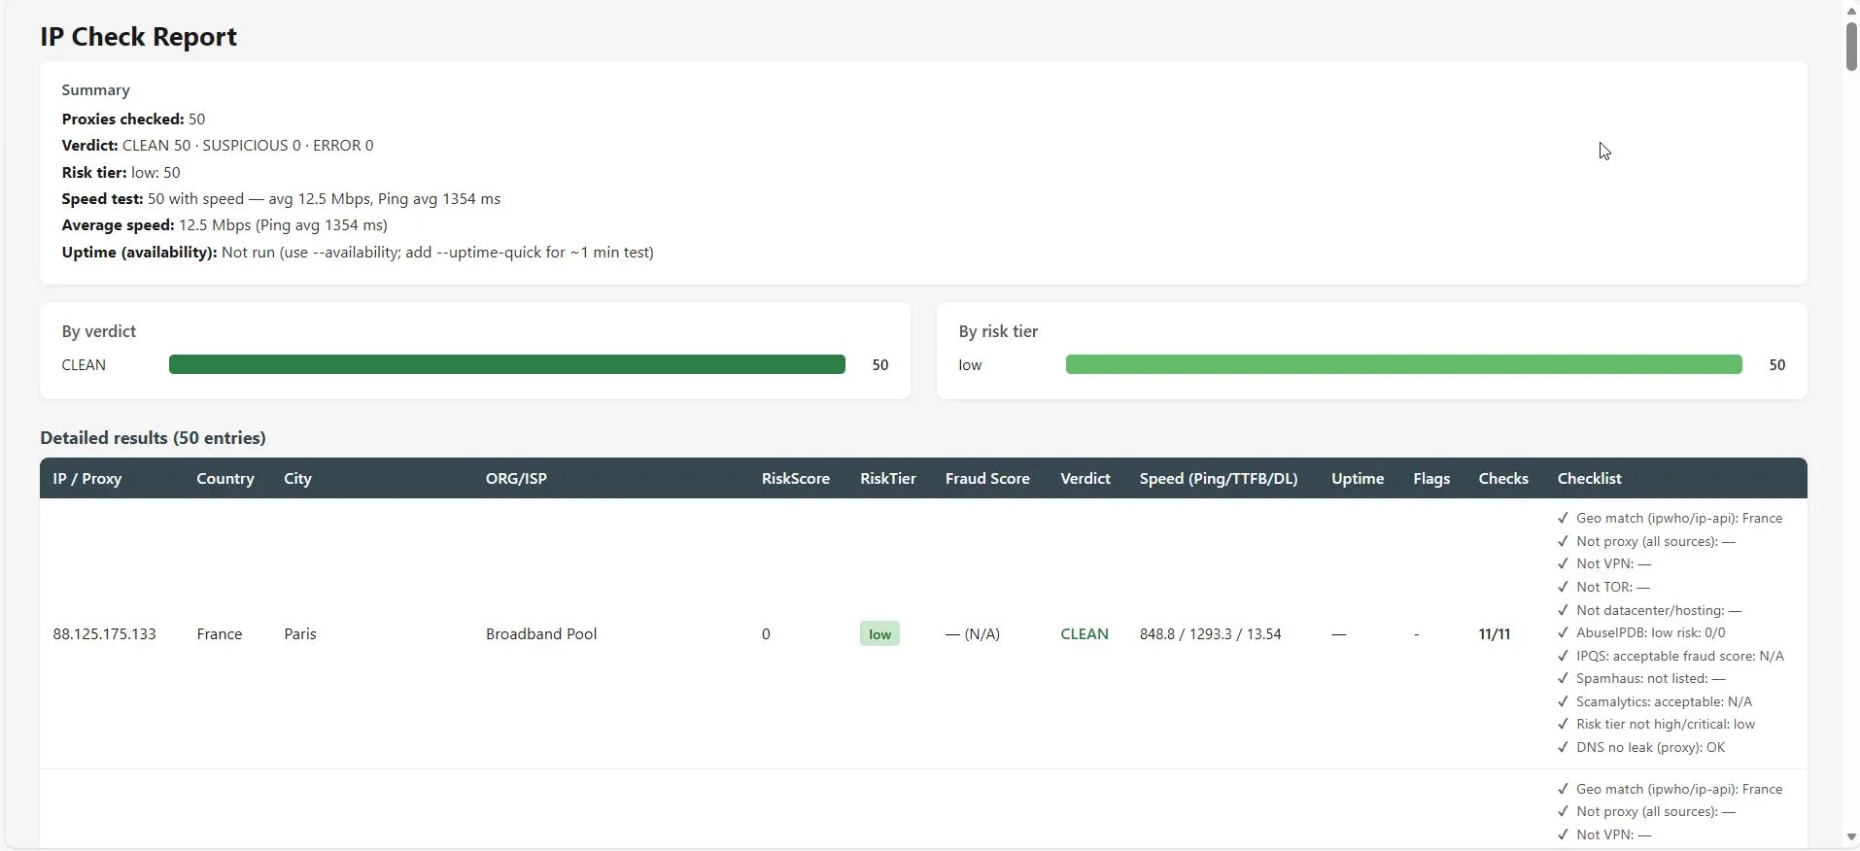
Task: Click DNS no leak (proxy) checklist item
Action: coord(1641,747)
